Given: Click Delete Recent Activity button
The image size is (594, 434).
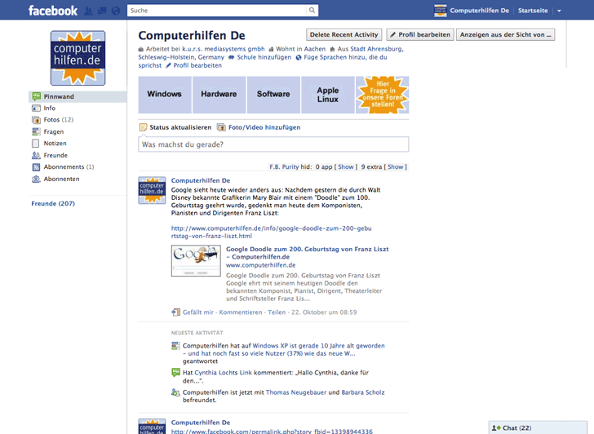Looking at the screenshot, I should (x=344, y=35).
